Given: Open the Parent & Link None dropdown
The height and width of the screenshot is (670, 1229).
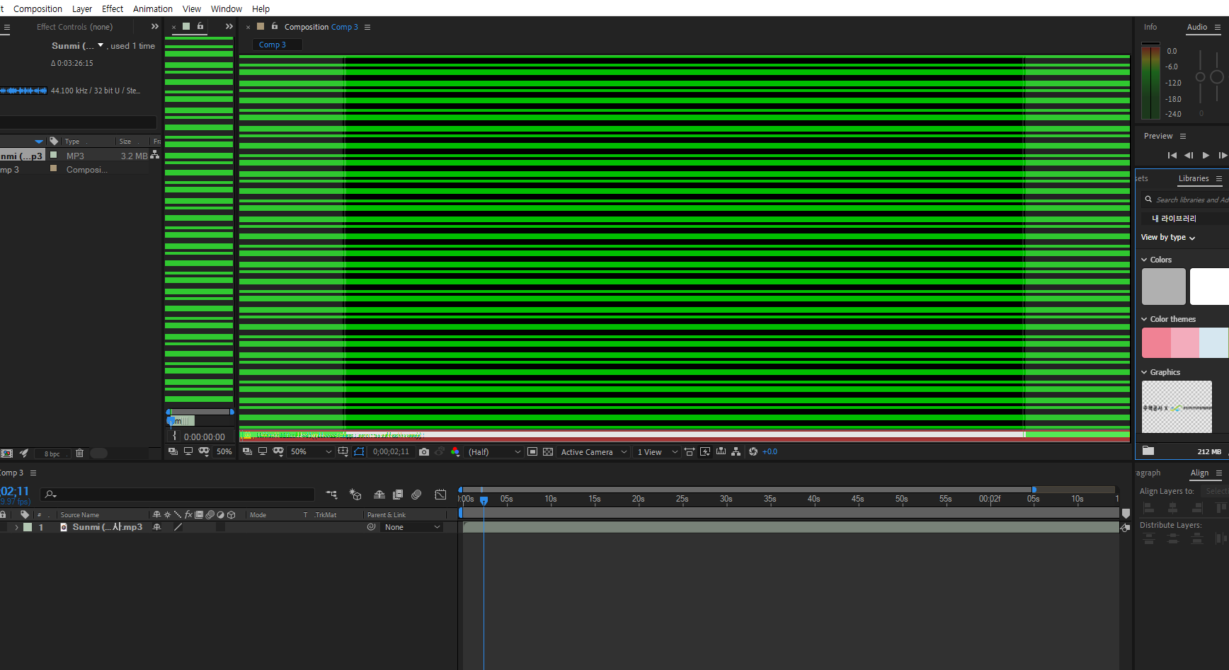Looking at the screenshot, I should (411, 527).
